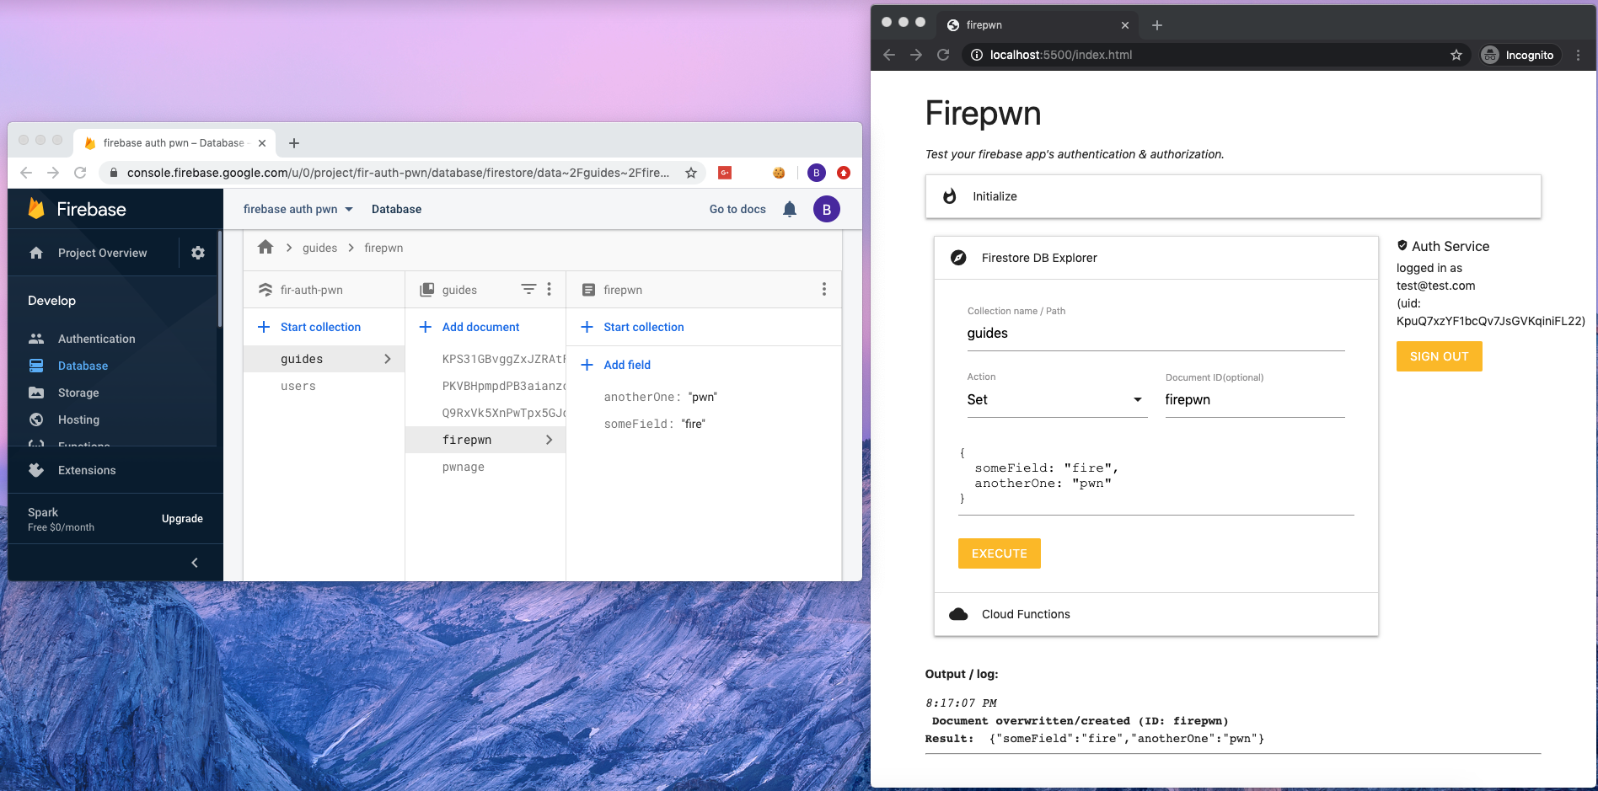
Task: Open firebase auth pwn project dropdown
Action: [298, 209]
